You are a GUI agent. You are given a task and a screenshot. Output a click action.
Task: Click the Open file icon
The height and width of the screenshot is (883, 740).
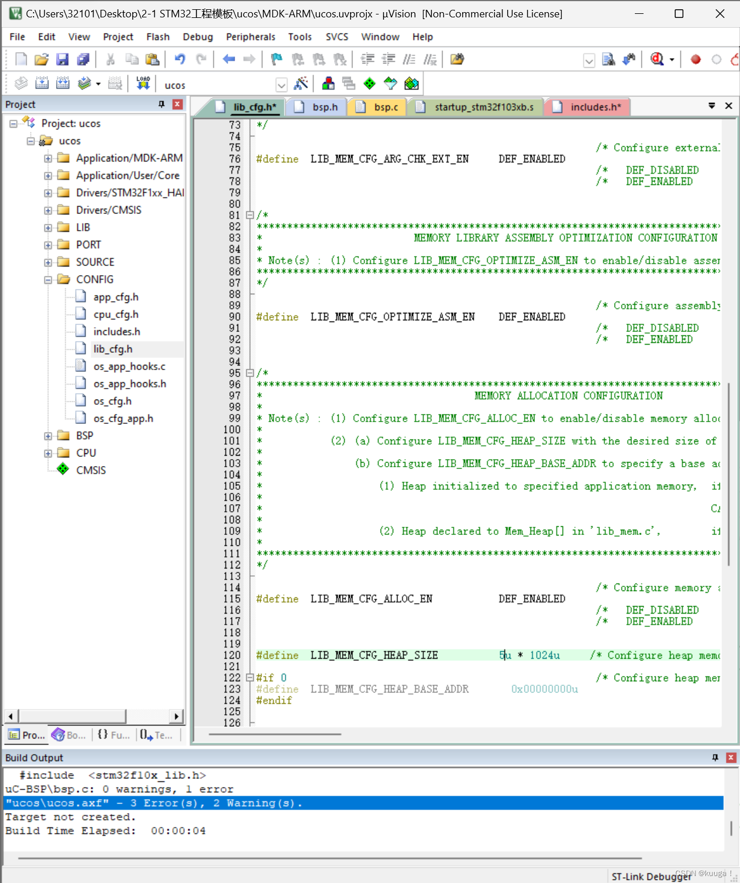tap(42, 59)
